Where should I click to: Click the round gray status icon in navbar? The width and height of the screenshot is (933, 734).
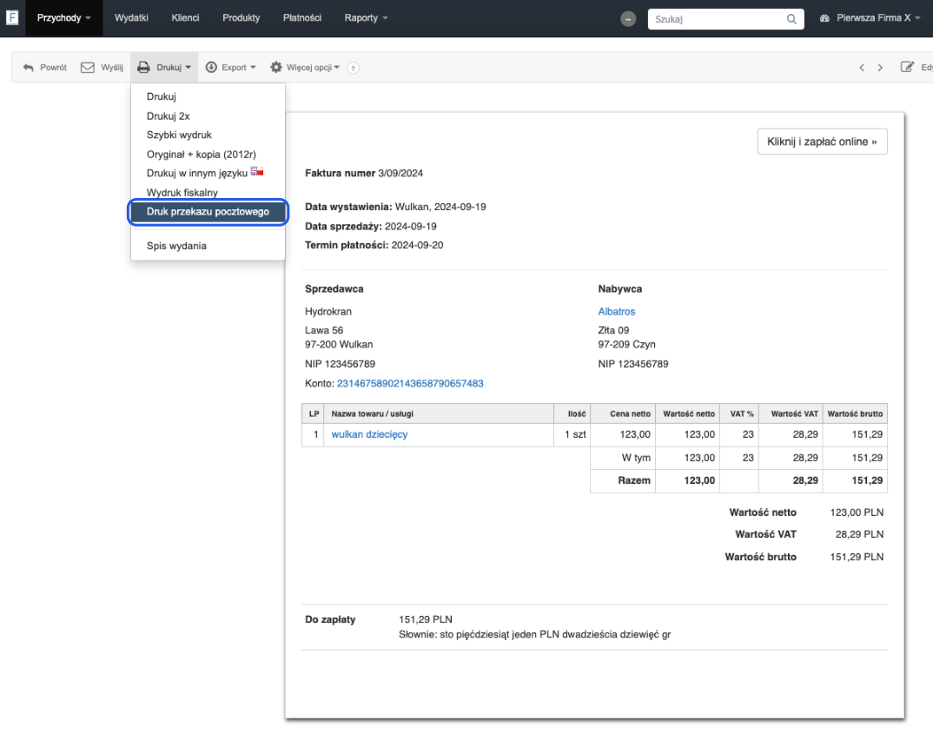[x=629, y=18]
